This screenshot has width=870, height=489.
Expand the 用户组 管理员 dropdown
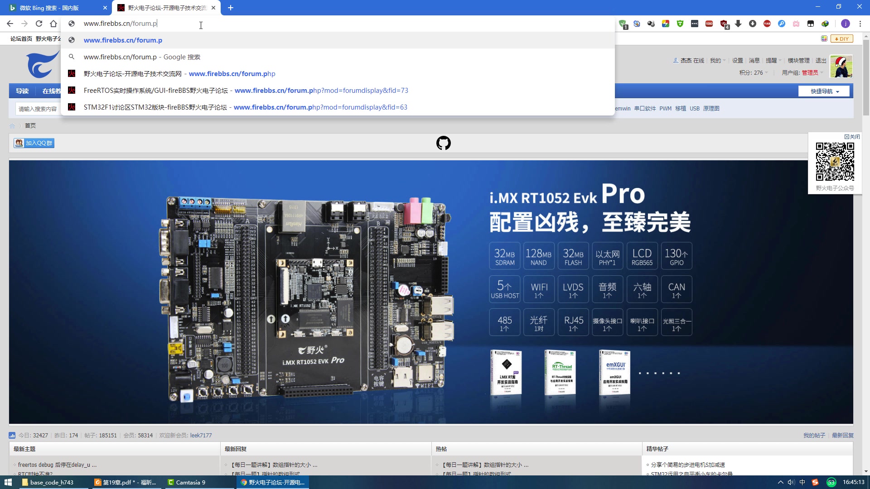click(x=802, y=73)
